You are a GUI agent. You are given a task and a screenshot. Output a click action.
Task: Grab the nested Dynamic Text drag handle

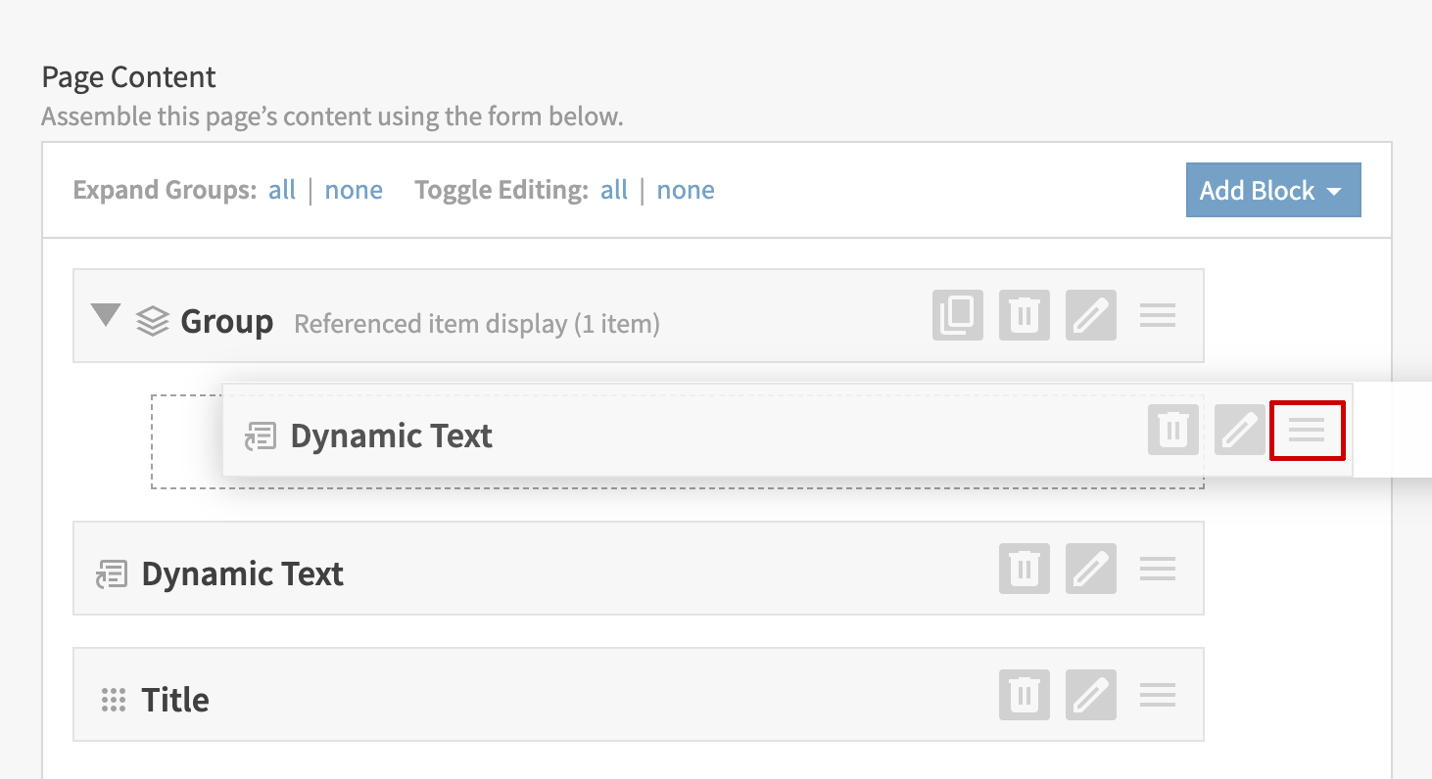(1307, 431)
